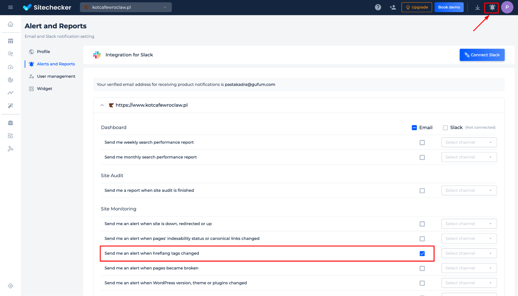This screenshot has height=296, width=518.
Task: Open the radar monitoring sidebar icon
Action: point(10,80)
